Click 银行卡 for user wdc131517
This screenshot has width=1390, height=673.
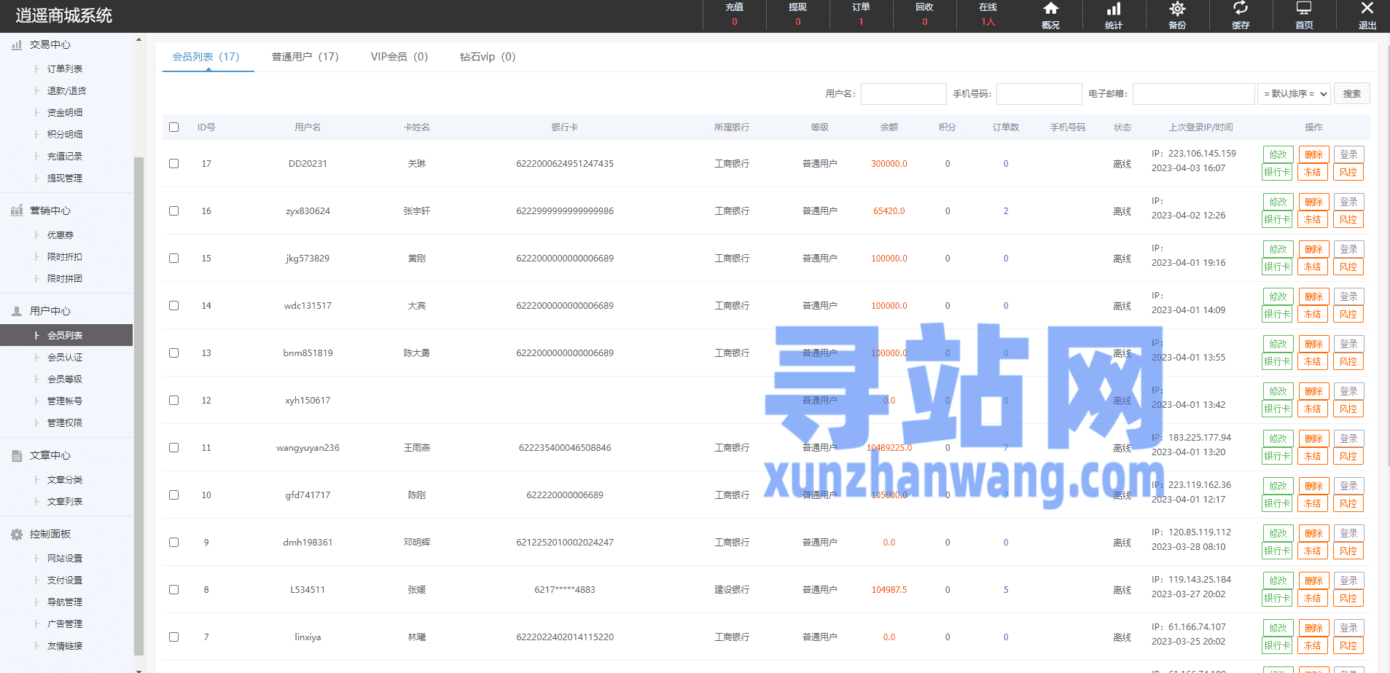(x=1277, y=314)
